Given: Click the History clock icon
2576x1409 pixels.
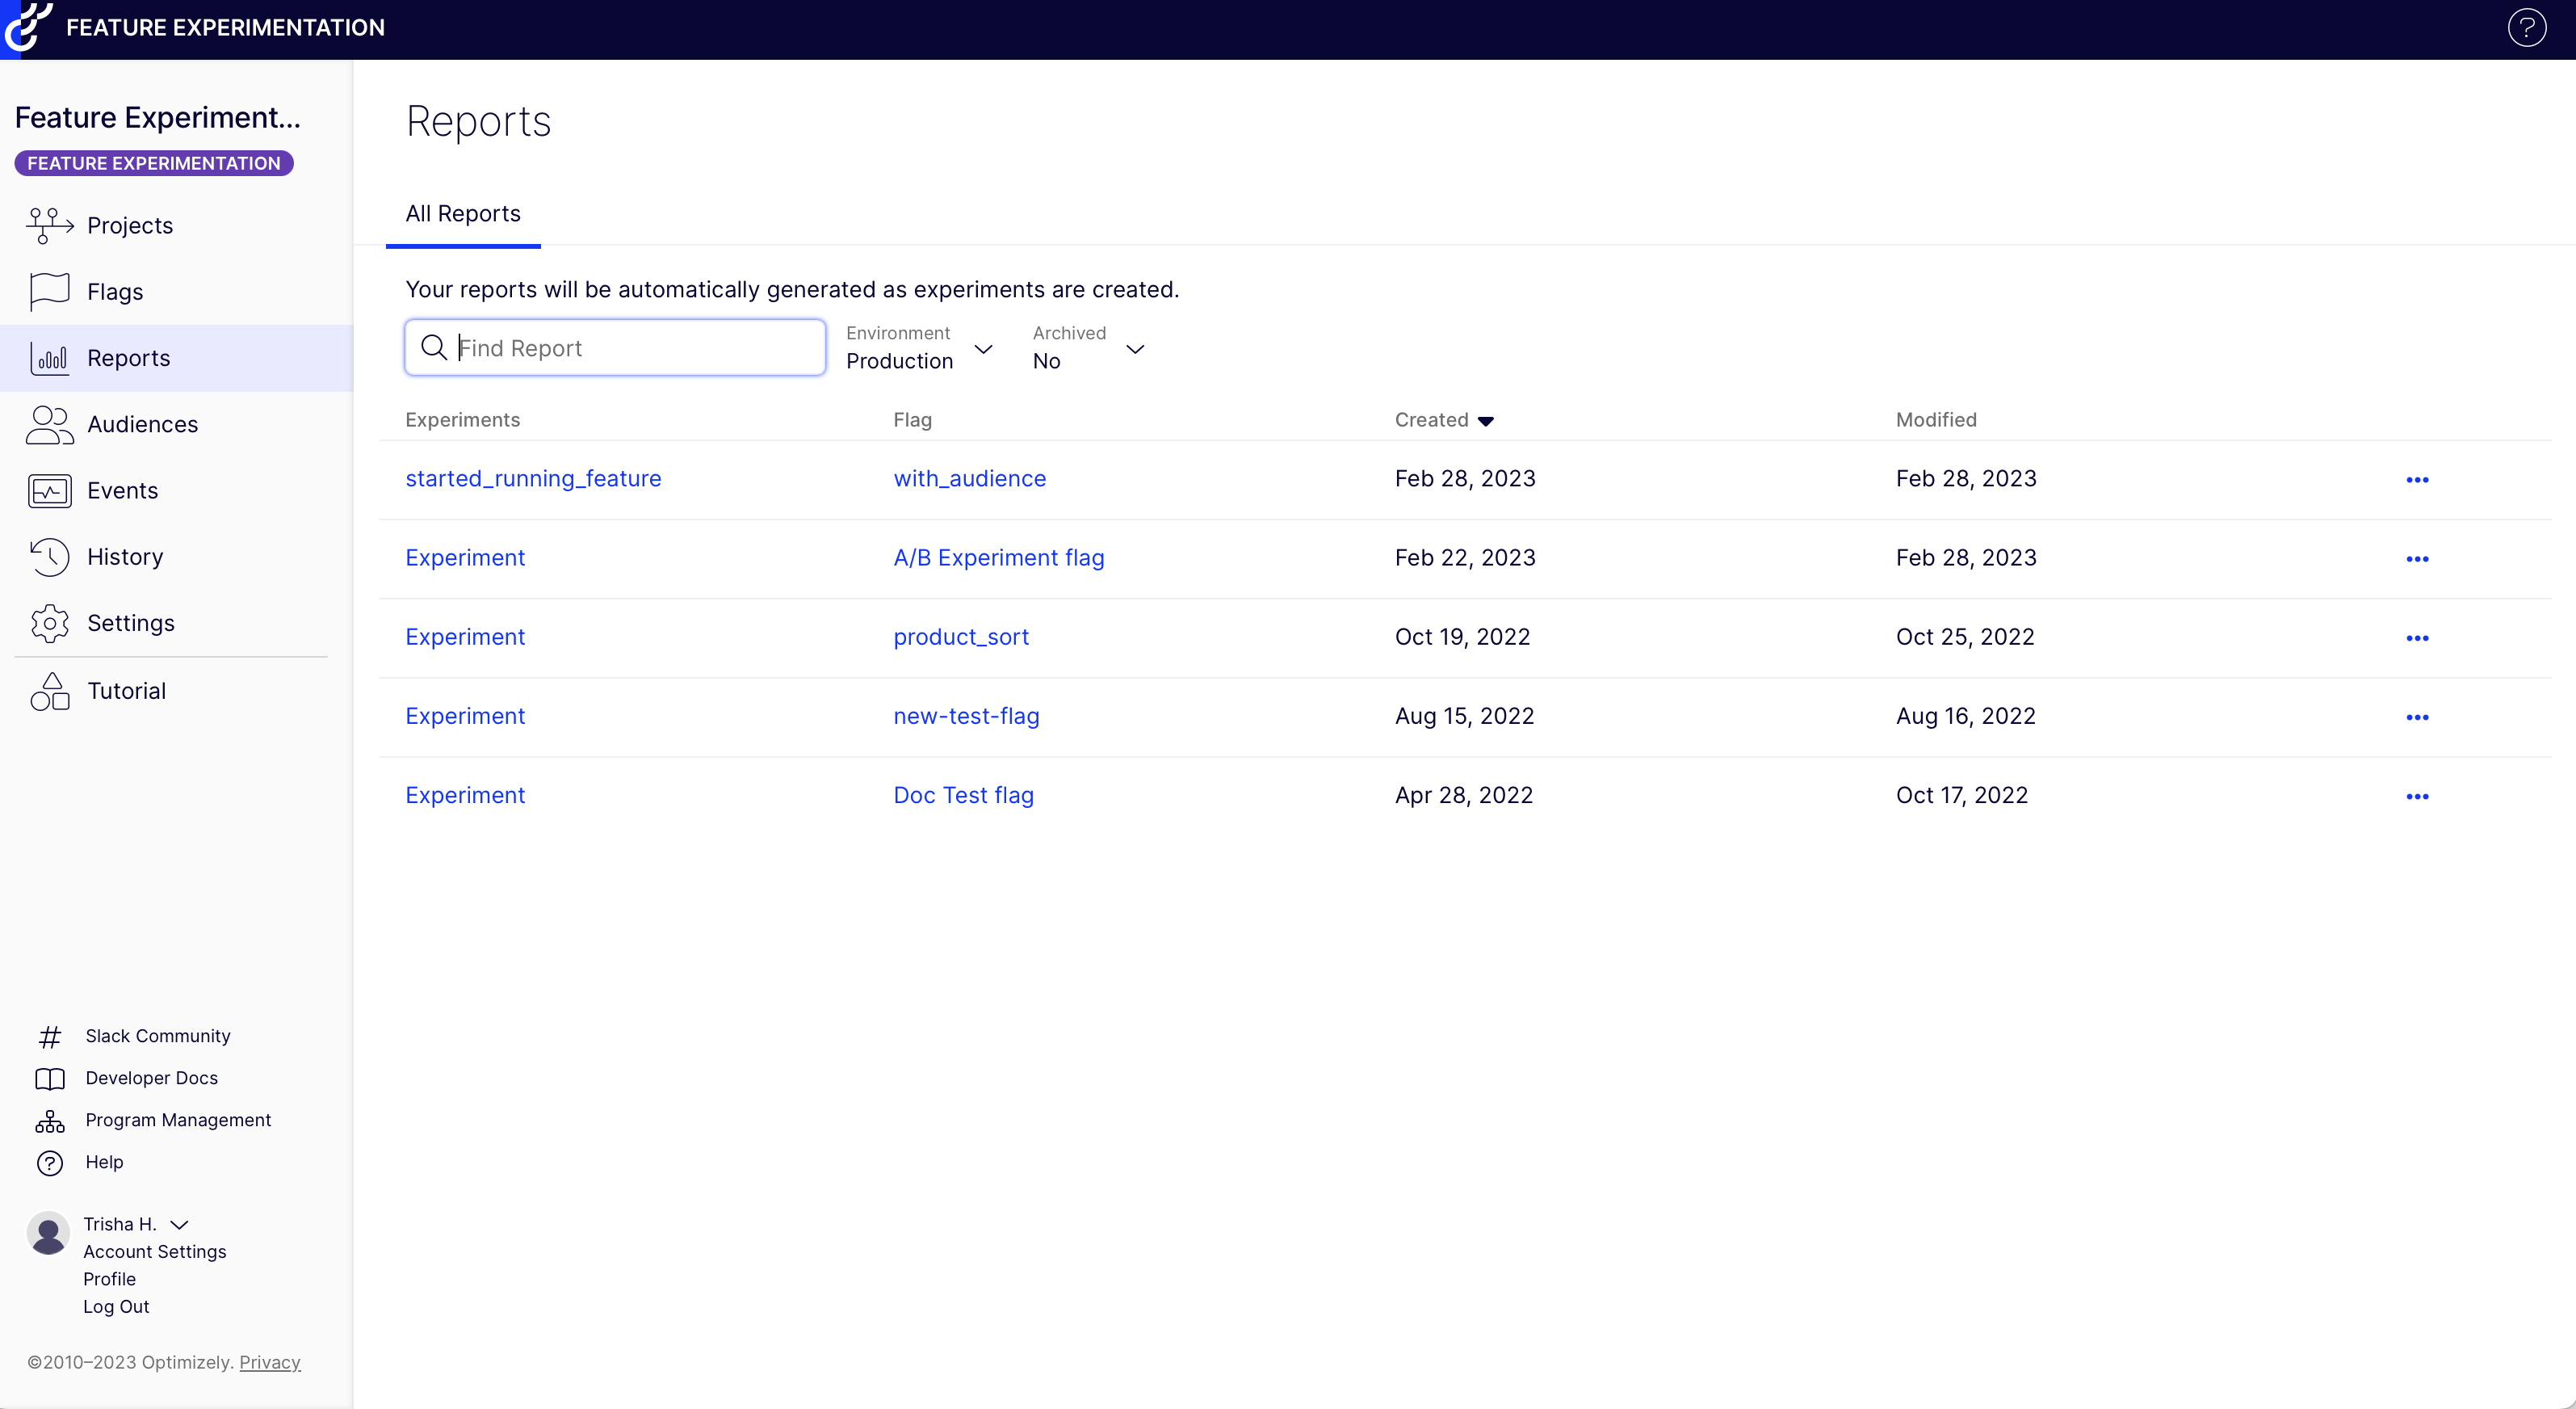Looking at the screenshot, I should [49, 557].
